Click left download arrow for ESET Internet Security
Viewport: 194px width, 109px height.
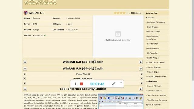pos(25,89)
